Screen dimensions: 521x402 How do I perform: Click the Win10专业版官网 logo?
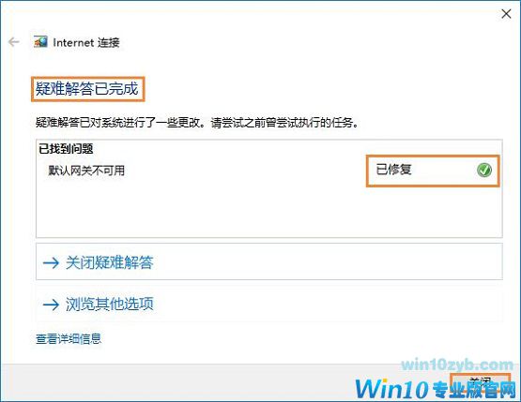(x=436, y=388)
